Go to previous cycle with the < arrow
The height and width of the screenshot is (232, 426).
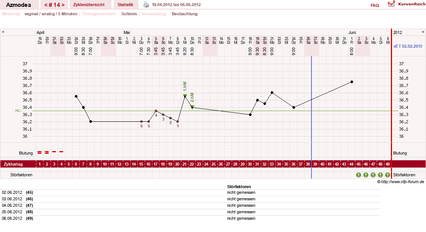(x=46, y=5)
